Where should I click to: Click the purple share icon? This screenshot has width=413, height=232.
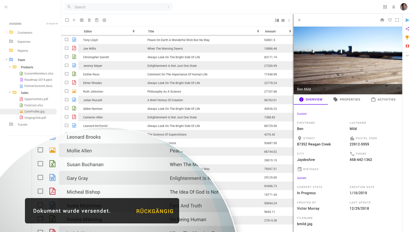pyautogui.click(x=408, y=29)
